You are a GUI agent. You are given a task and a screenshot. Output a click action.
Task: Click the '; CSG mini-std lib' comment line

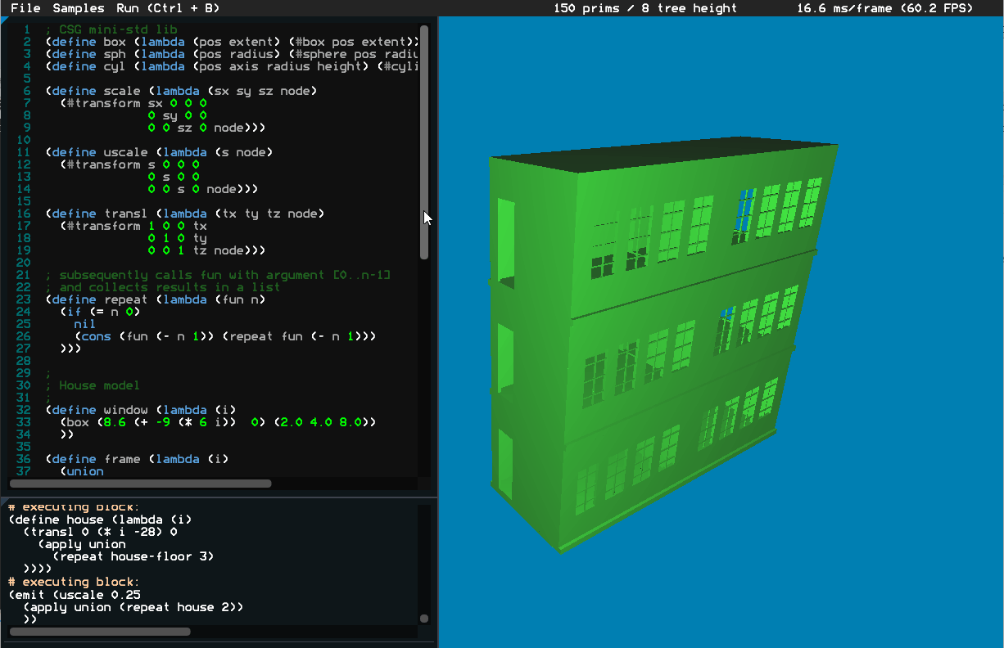coord(112,29)
